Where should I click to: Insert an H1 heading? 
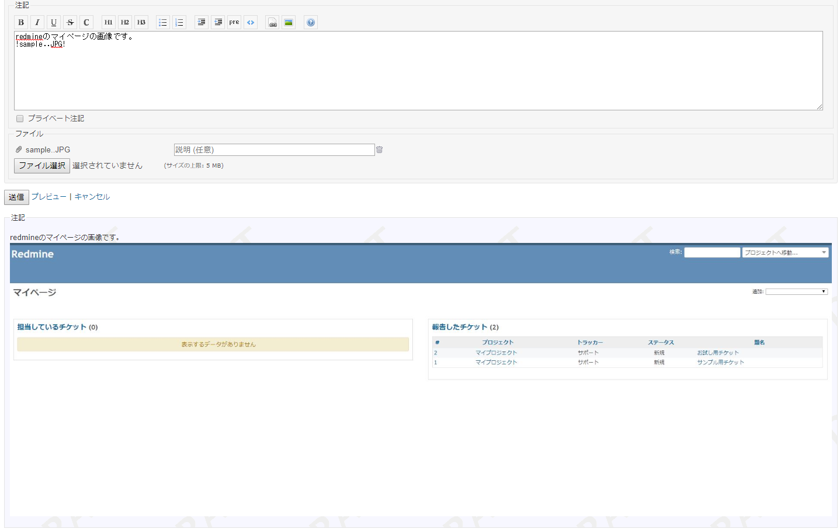(x=108, y=22)
